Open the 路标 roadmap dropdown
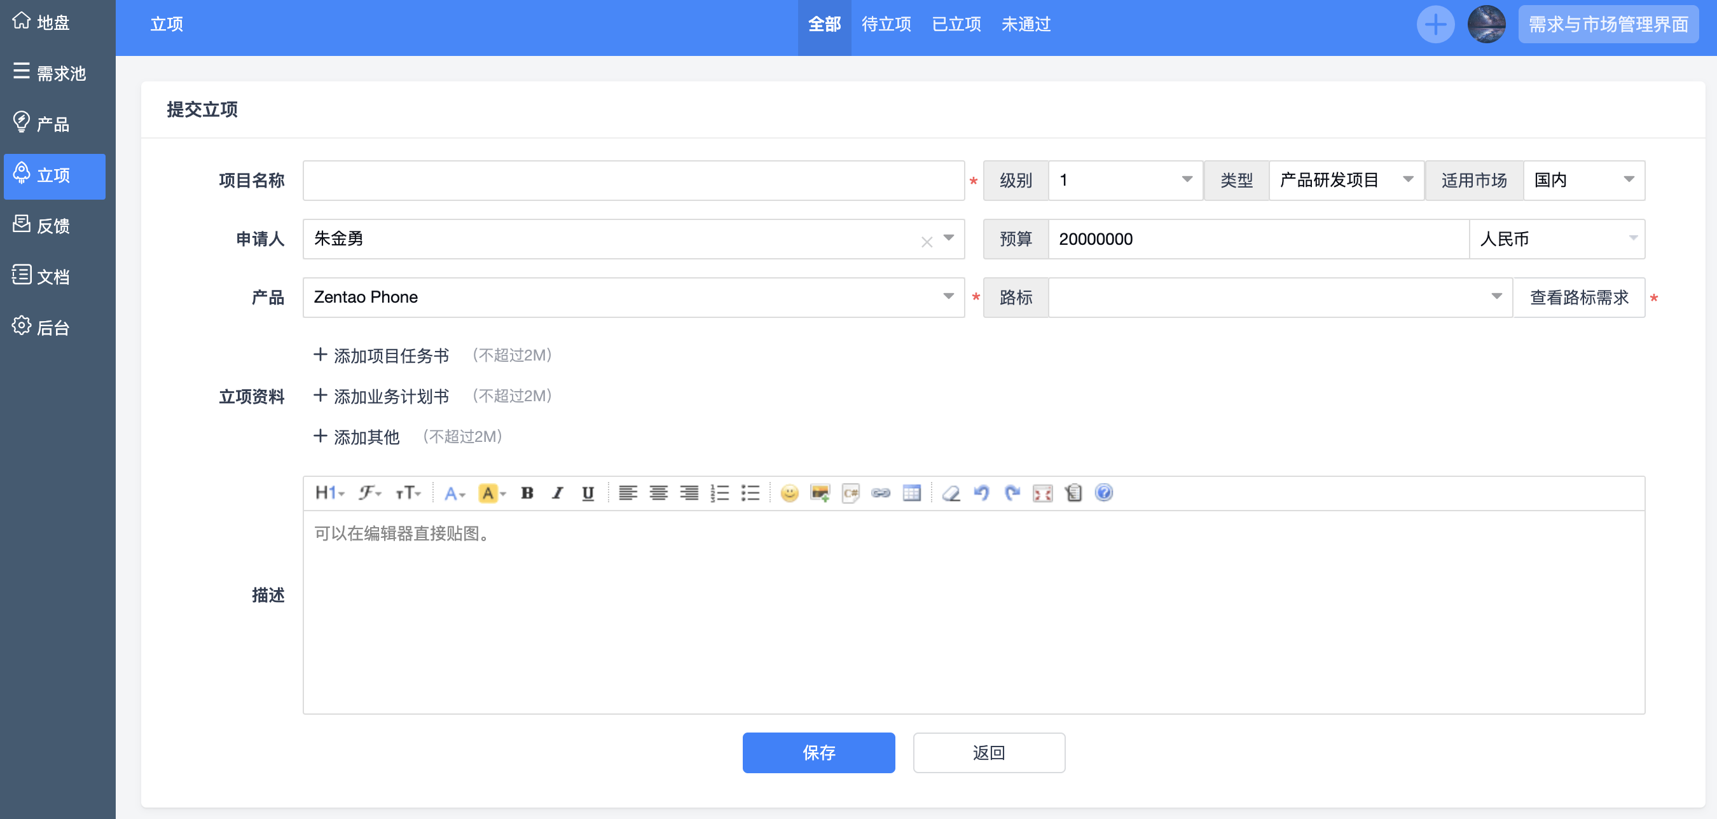This screenshot has height=819, width=1717. point(1279,297)
